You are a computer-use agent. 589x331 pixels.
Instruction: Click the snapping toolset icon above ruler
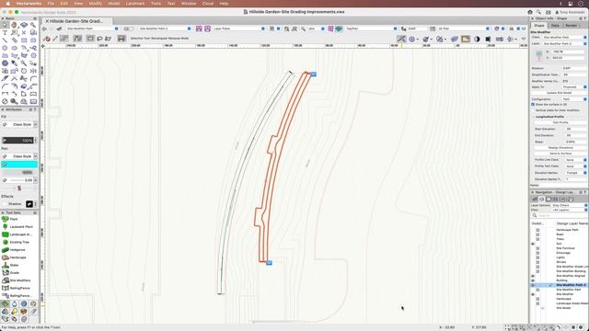point(401,39)
